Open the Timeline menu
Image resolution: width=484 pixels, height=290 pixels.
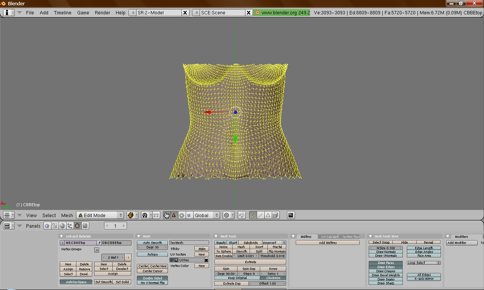pos(62,12)
